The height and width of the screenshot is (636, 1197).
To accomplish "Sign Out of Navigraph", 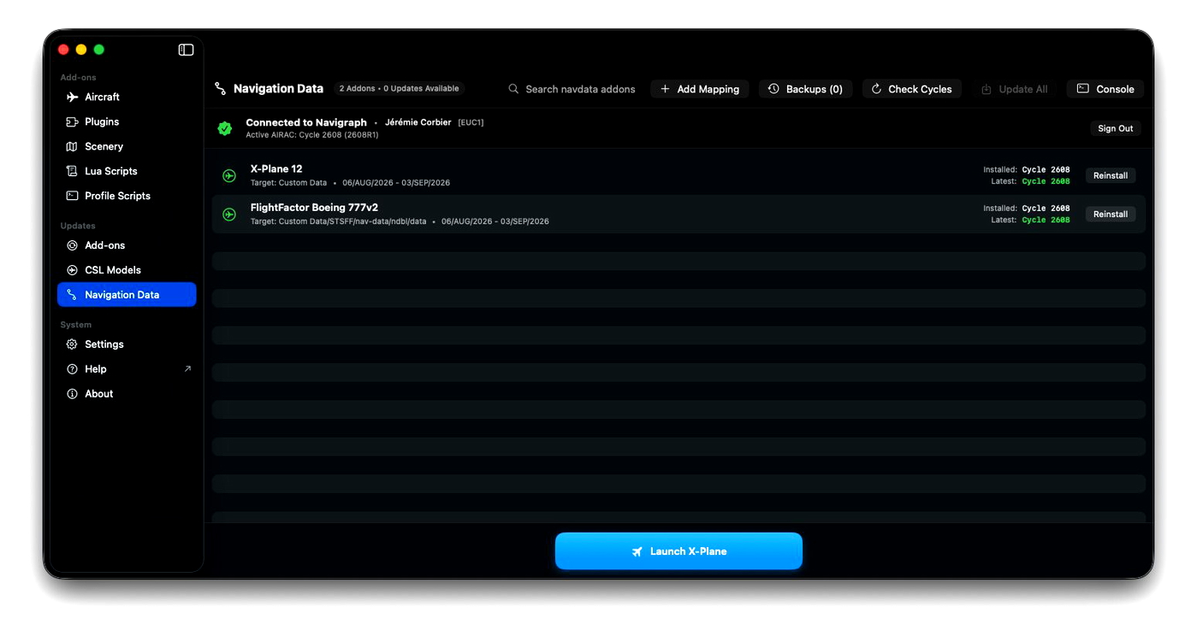I will click(x=1116, y=128).
